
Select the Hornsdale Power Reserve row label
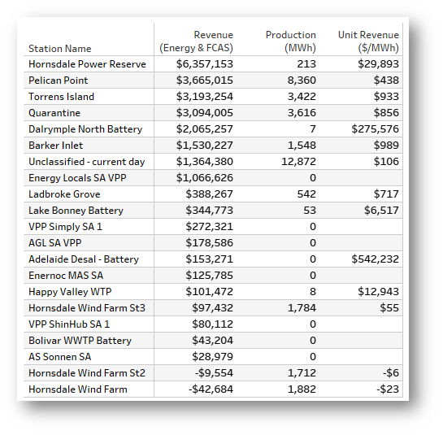pyautogui.click(x=87, y=64)
